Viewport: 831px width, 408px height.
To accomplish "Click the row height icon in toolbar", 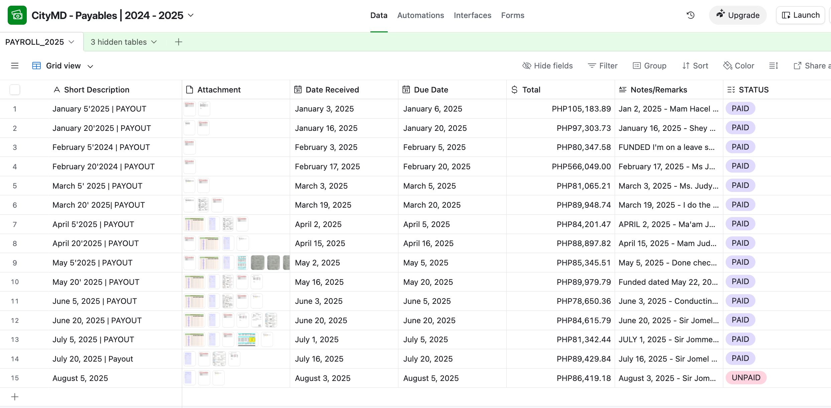I will [x=774, y=66].
